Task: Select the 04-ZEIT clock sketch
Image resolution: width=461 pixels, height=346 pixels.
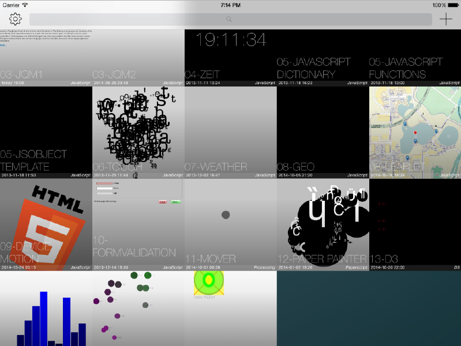Action: [x=230, y=58]
